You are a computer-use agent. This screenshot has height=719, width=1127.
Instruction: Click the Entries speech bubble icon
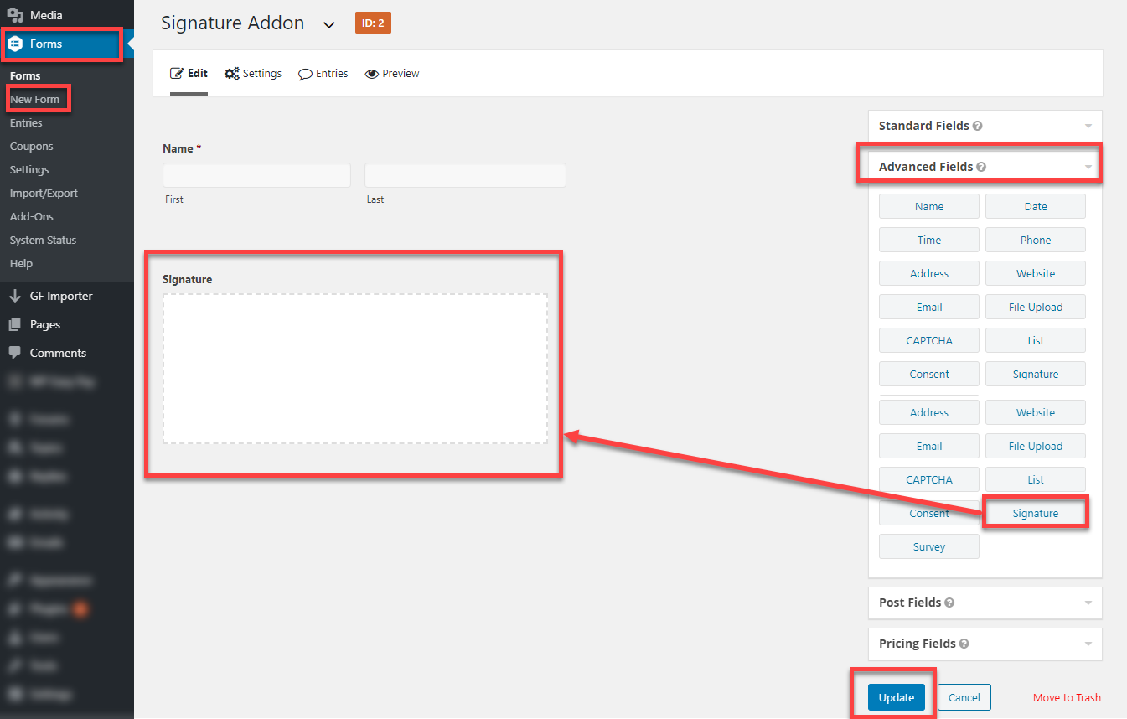point(304,74)
